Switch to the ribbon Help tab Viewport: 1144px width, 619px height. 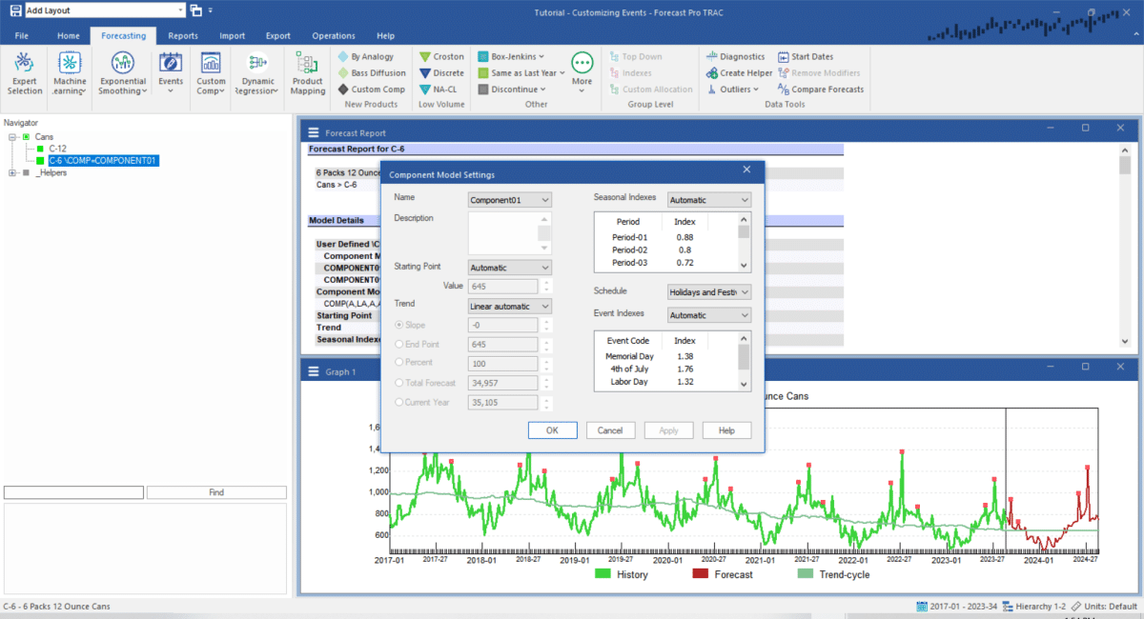(x=385, y=35)
